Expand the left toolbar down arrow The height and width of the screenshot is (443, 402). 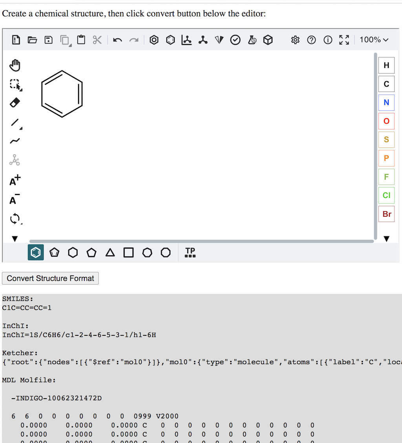pyautogui.click(x=15, y=238)
